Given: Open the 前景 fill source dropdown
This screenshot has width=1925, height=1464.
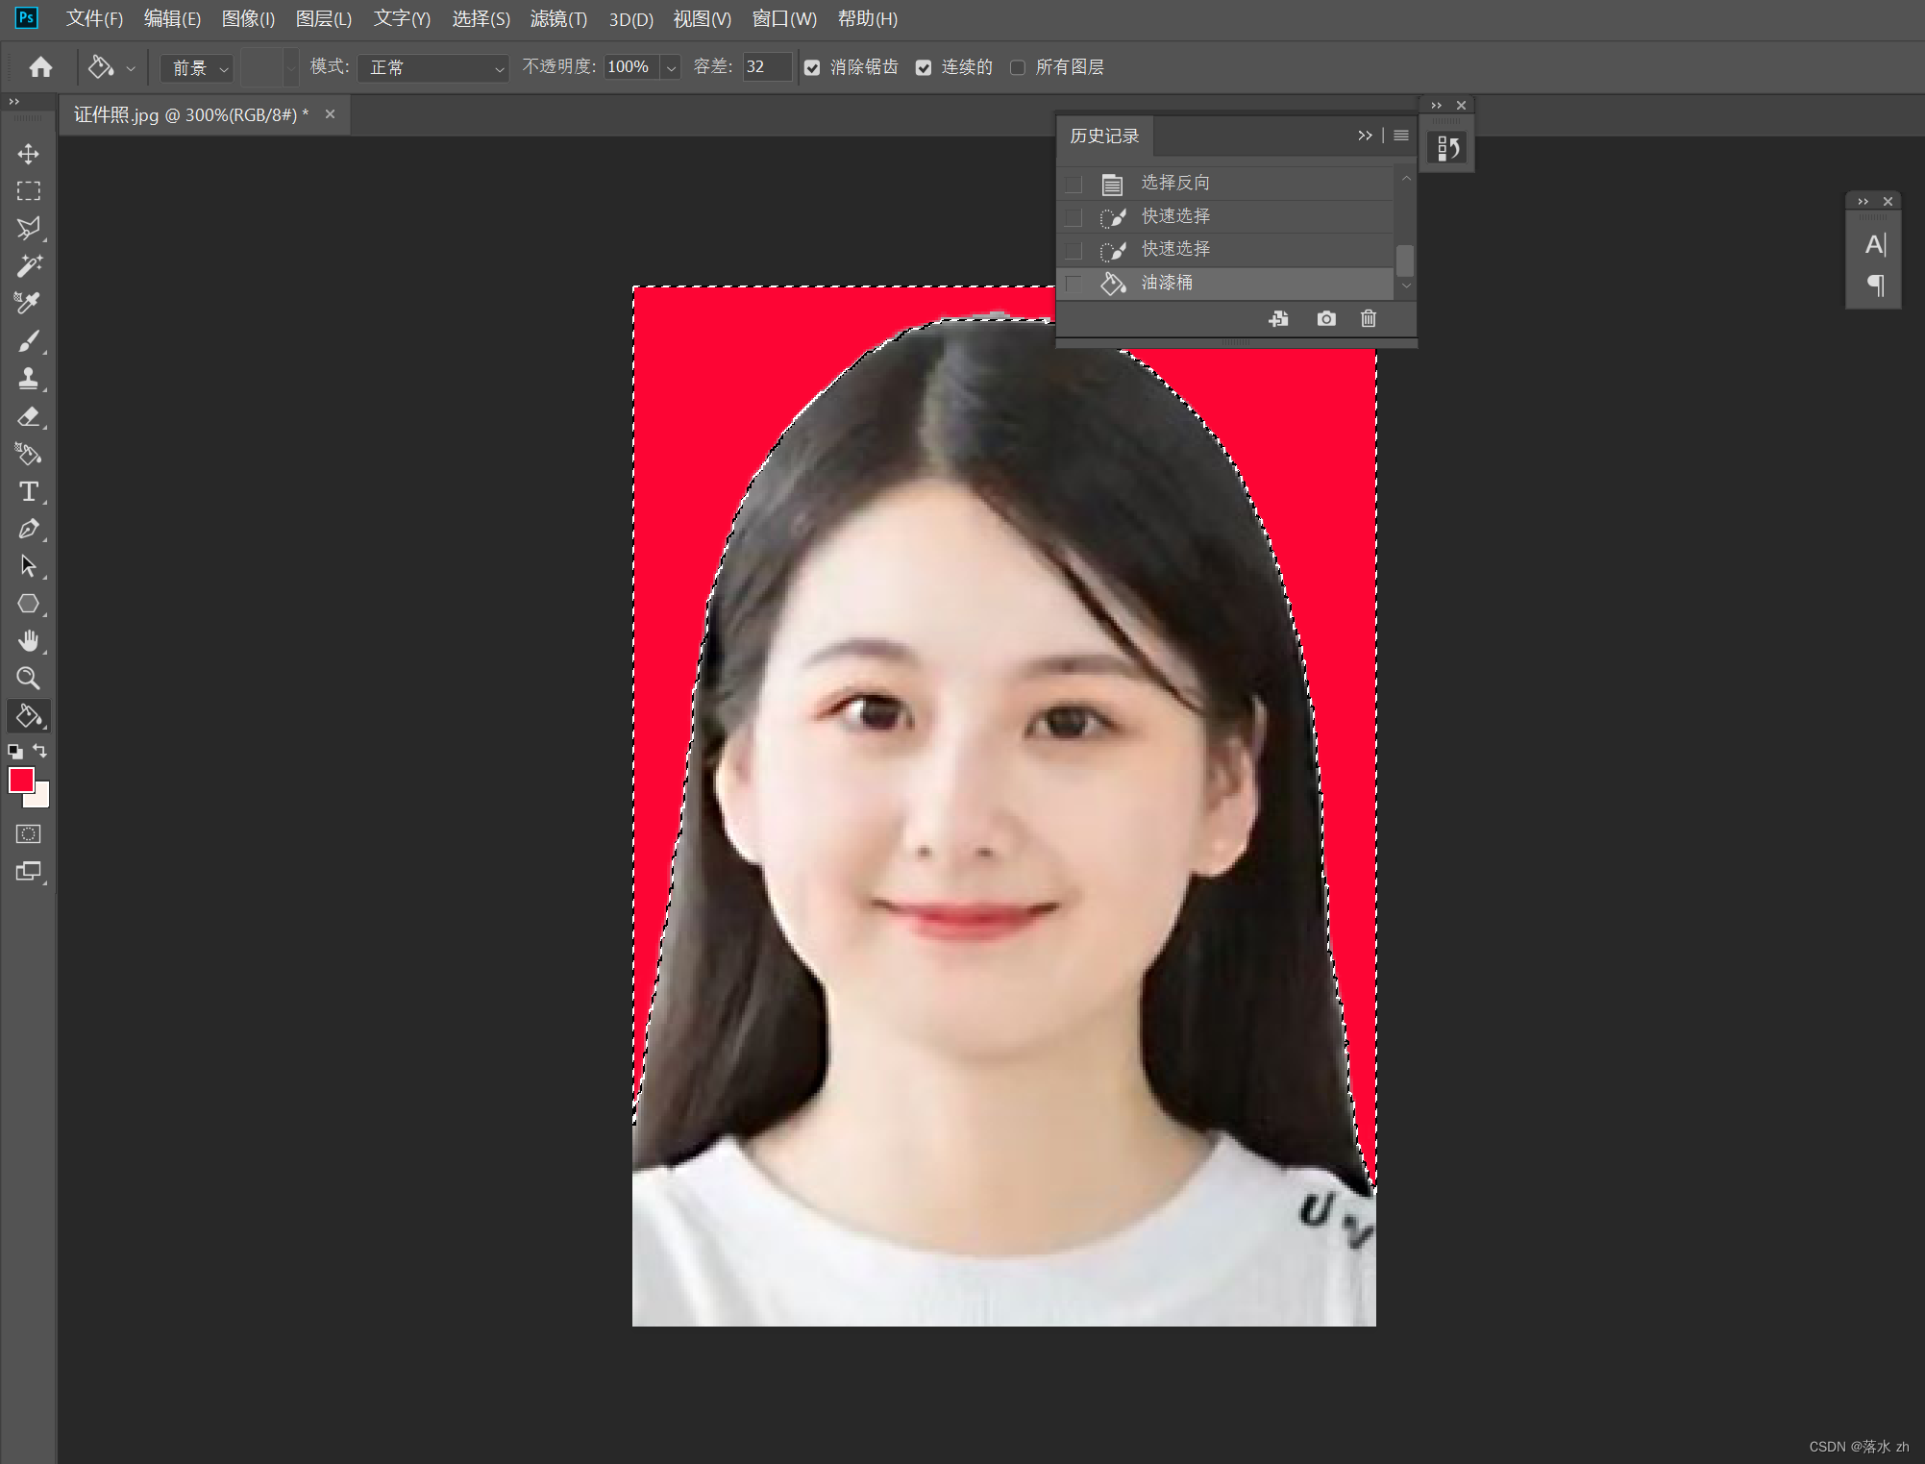Looking at the screenshot, I should click(199, 67).
